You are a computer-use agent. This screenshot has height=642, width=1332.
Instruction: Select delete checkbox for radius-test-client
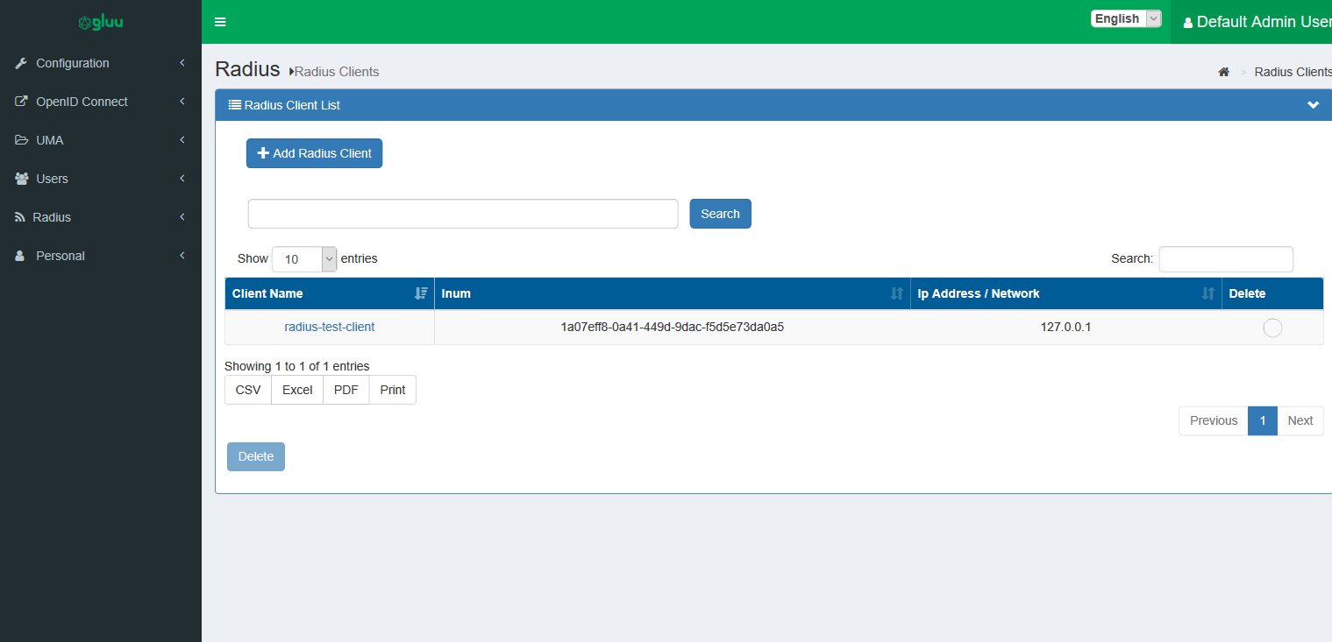pos(1272,328)
